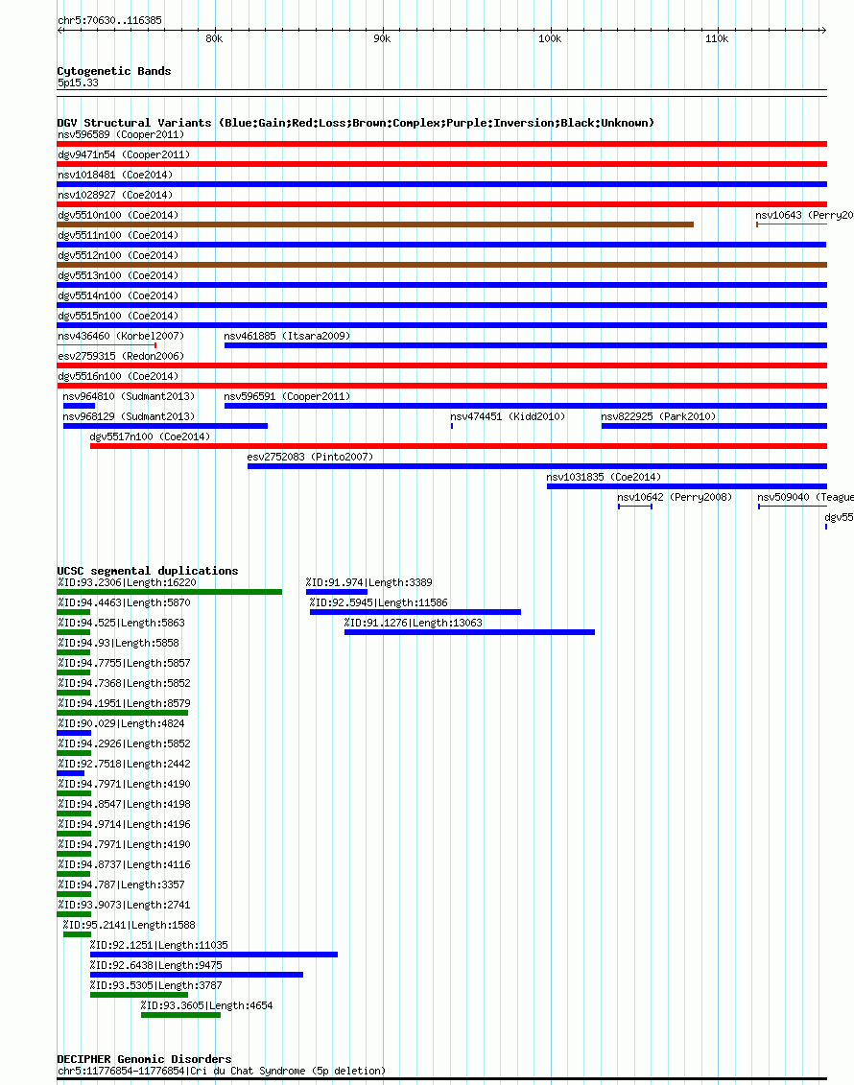Click the dgv5512n100 (Coe2014) brown bar
Screen dimensions: 854x1085
click(x=441, y=265)
